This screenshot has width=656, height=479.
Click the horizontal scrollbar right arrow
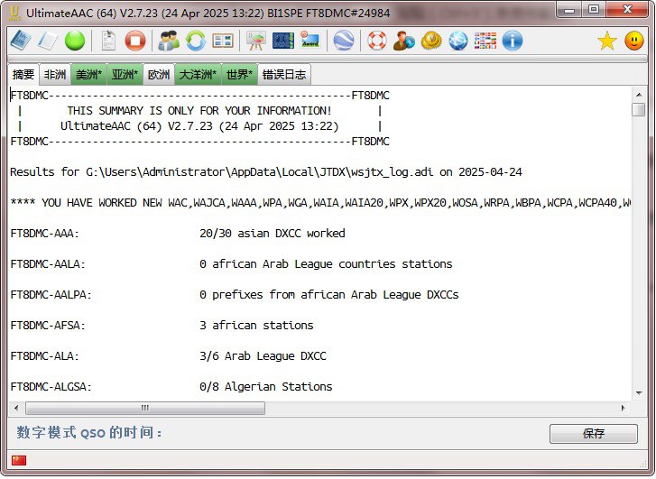pyautogui.click(x=623, y=408)
